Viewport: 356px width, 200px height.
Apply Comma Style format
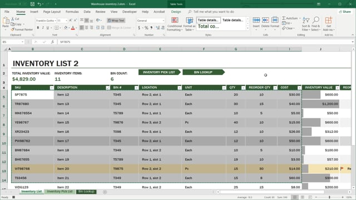point(151,28)
